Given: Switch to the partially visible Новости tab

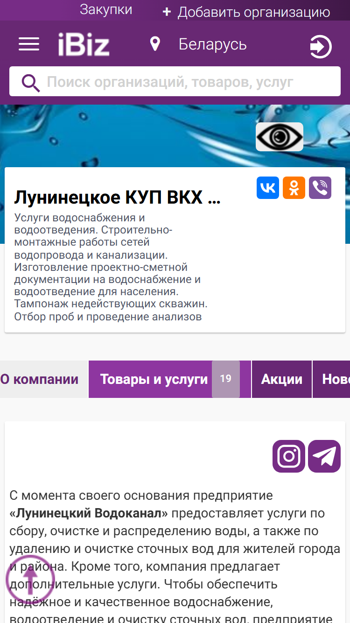Looking at the screenshot, I should click(x=332, y=379).
